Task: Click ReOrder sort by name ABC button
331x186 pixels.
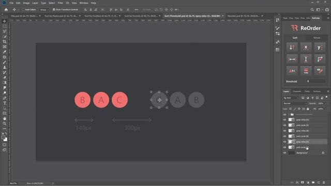Action: point(292,71)
